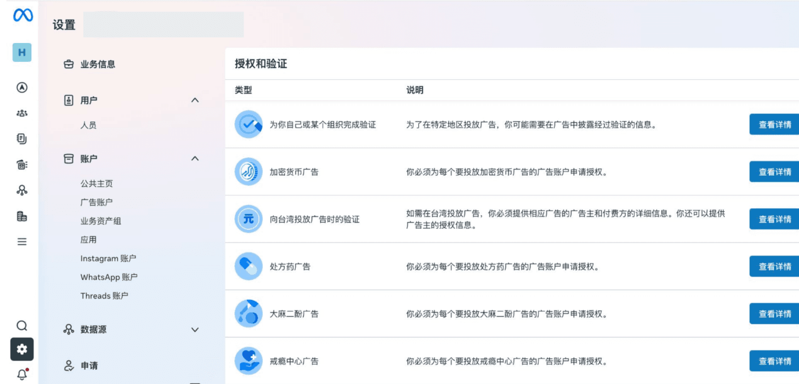Open the settings gear icon
Screen dimensions: 799x384
22,349
